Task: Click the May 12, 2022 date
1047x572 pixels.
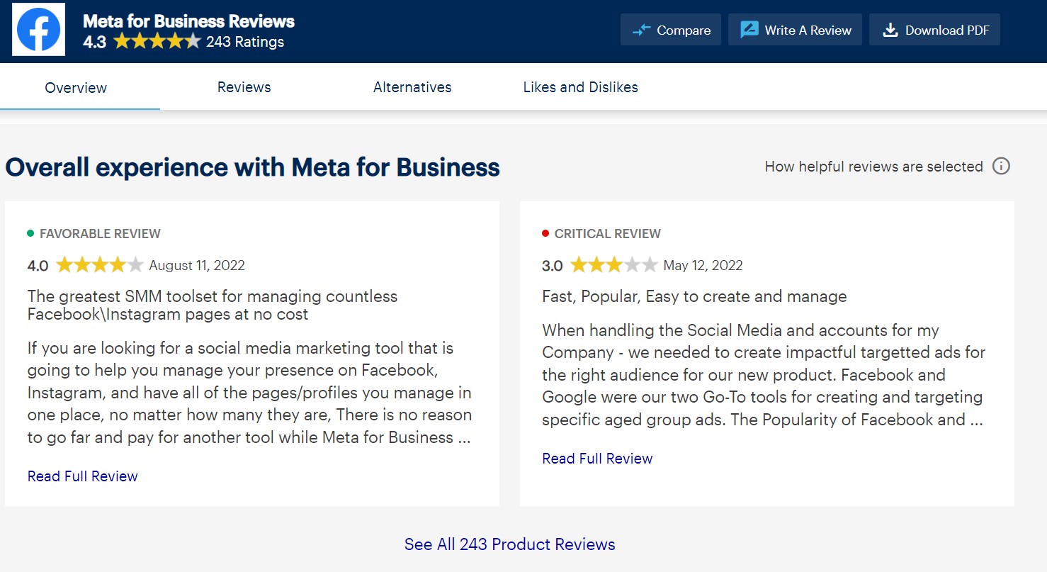Action: pos(703,266)
